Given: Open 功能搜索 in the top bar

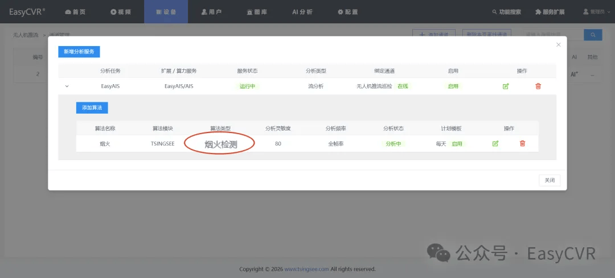Looking at the screenshot, I should (507, 12).
